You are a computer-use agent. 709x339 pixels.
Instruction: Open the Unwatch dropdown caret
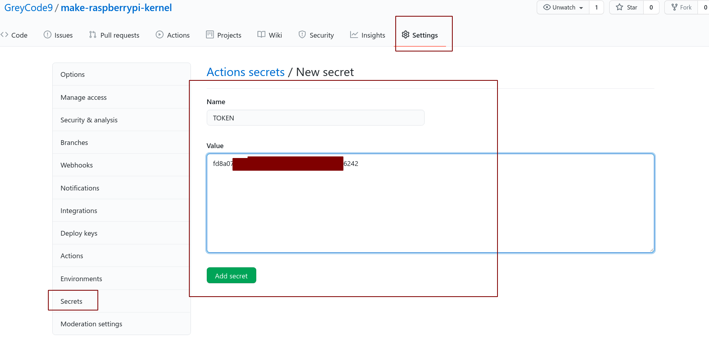581,8
